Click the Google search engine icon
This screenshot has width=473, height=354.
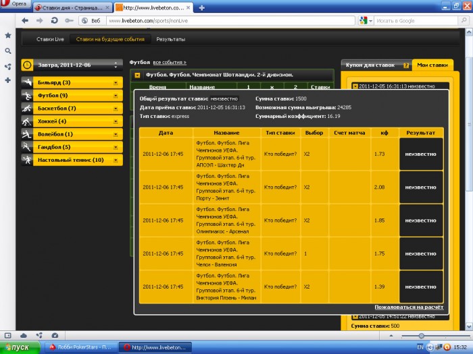click(364, 20)
